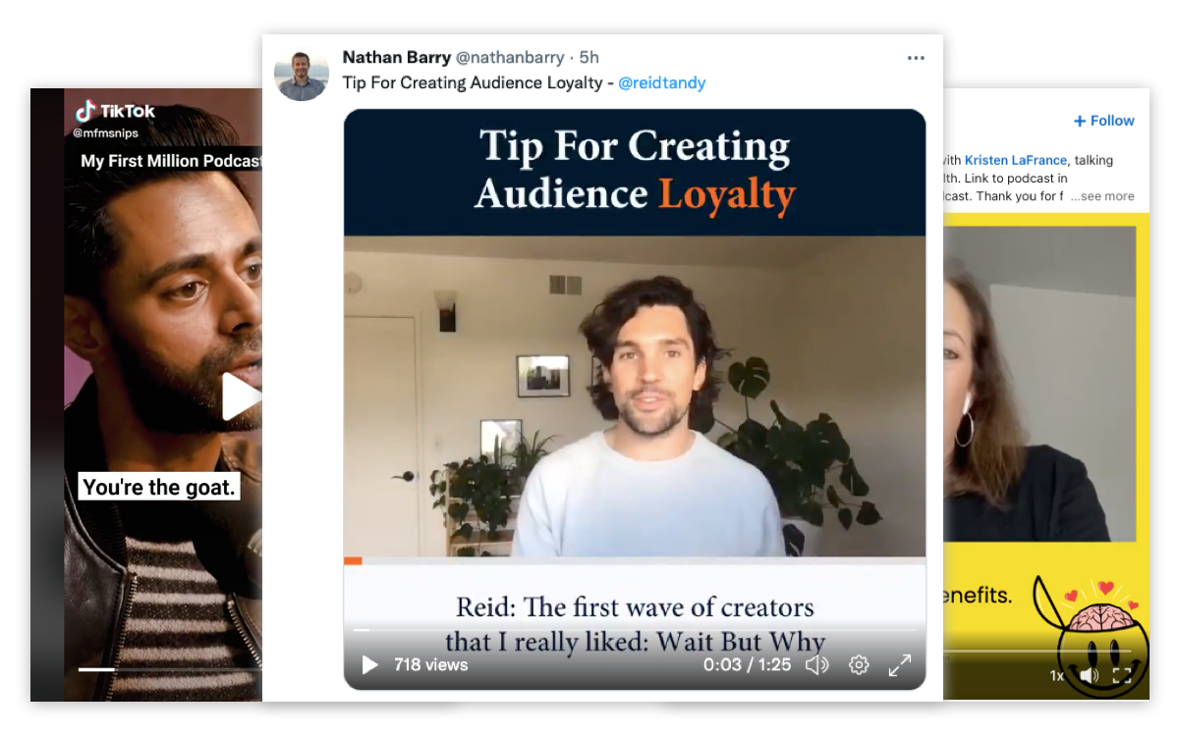Click the TikTok logo
1179x736 pixels.
coord(115,111)
